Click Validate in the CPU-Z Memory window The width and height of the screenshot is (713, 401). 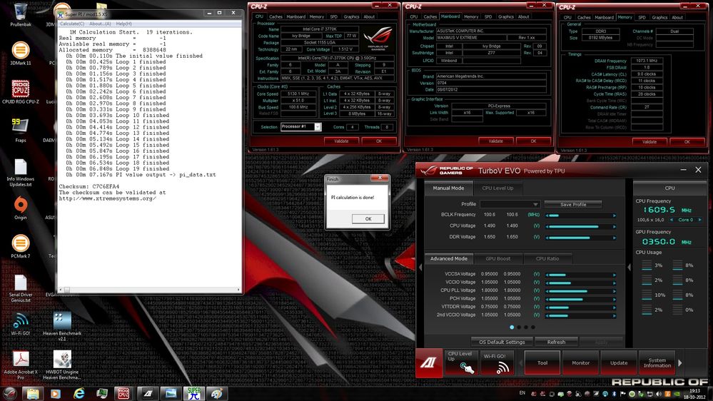(x=649, y=142)
